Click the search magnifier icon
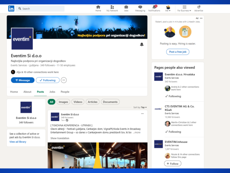Screen dimensions: 230x173 (x=20, y=8)
